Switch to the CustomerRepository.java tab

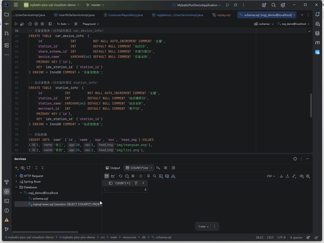[123, 15]
